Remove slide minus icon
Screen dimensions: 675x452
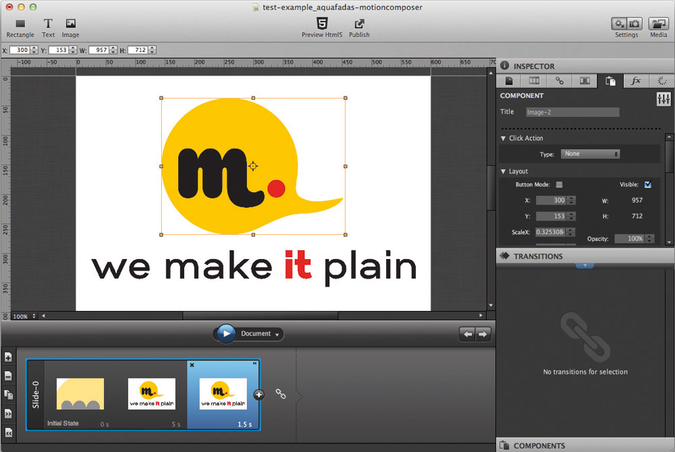tap(8, 376)
